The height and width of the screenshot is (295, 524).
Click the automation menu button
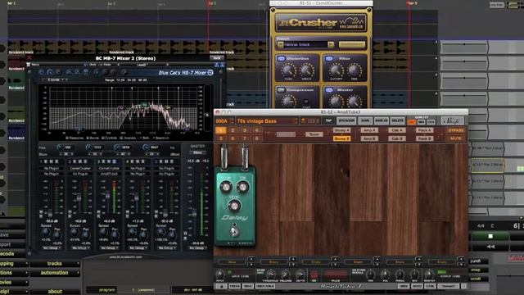55,273
